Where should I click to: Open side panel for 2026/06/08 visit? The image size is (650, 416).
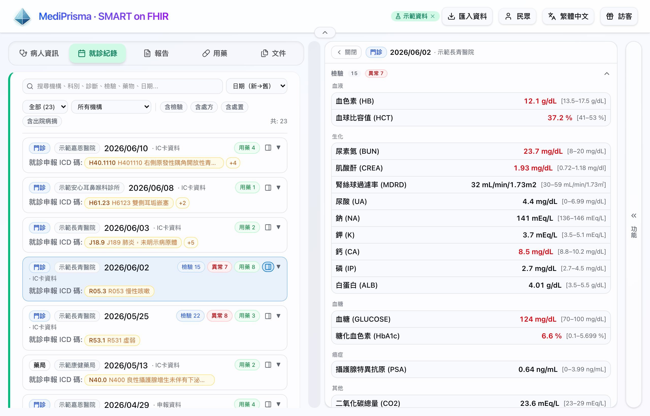pos(268,187)
